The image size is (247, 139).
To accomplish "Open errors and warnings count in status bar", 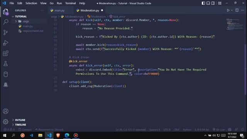I will pyautogui.click(x=9, y=130).
